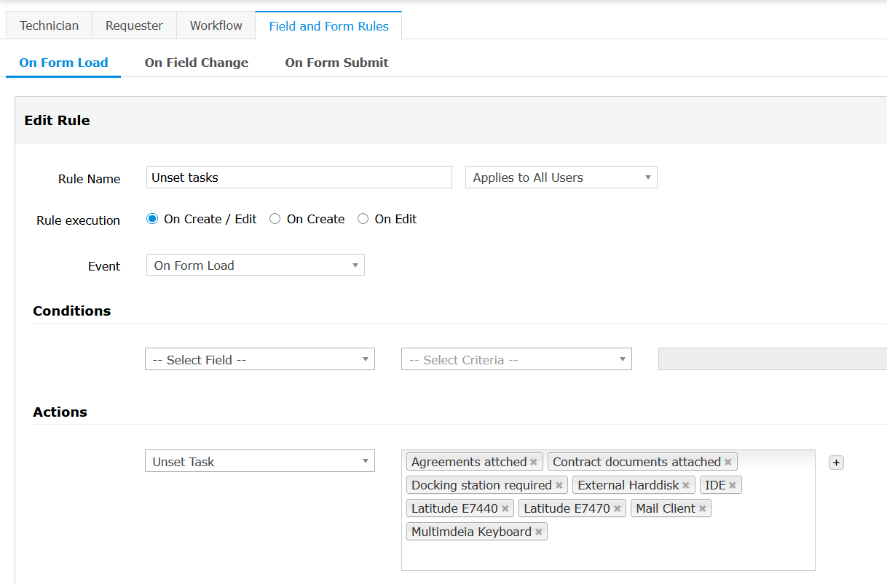This screenshot has height=584, width=887.
Task: Remove the 'Multimdeia Keyboard' tag
Action: coord(538,532)
